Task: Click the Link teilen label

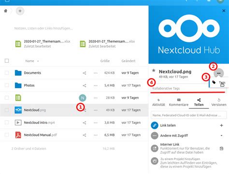Action: 168,125
